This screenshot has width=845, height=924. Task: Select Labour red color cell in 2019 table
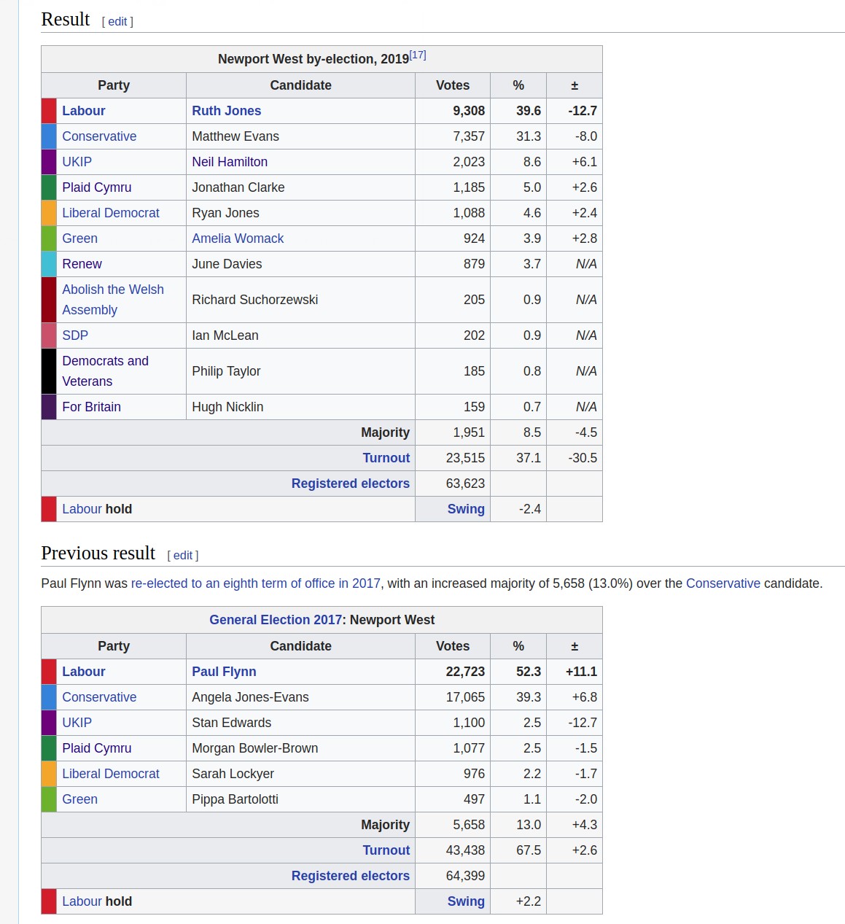coord(49,111)
